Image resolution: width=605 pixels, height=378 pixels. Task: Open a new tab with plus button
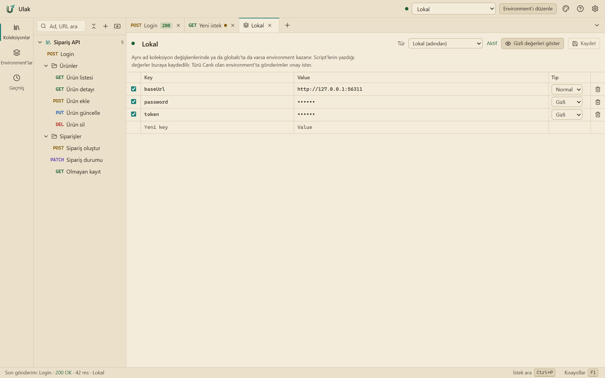(x=287, y=25)
